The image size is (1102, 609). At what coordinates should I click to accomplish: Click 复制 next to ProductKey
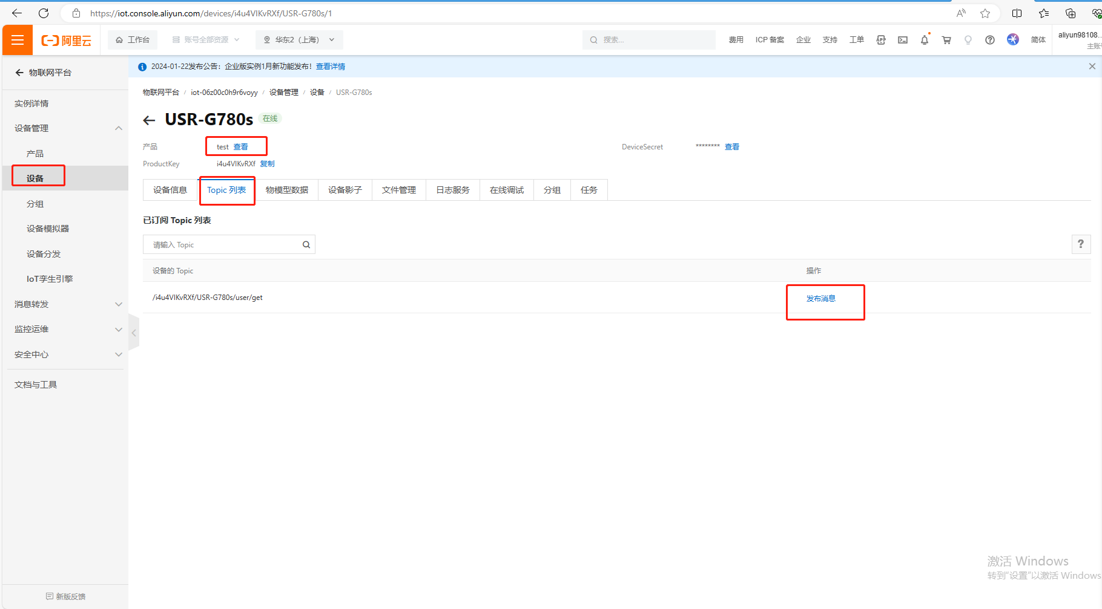(267, 164)
